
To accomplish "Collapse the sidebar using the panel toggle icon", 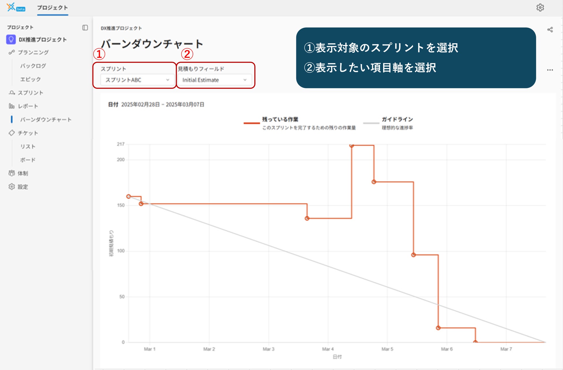I will click(85, 28).
